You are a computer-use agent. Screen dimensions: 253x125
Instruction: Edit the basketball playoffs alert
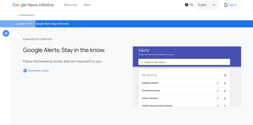[218, 83]
